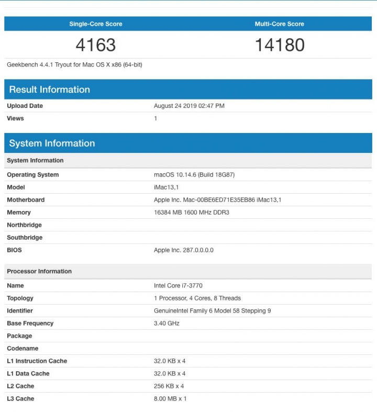Click the Southbridge label
The image size is (377, 412).
(x=25, y=238)
